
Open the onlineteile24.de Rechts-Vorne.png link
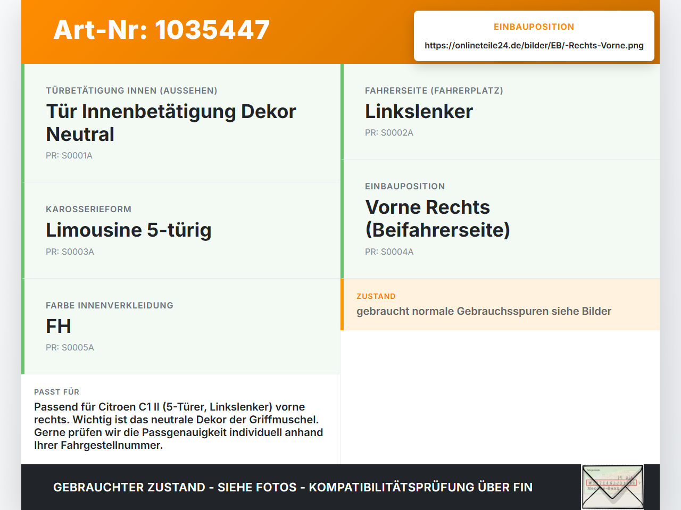(534, 45)
